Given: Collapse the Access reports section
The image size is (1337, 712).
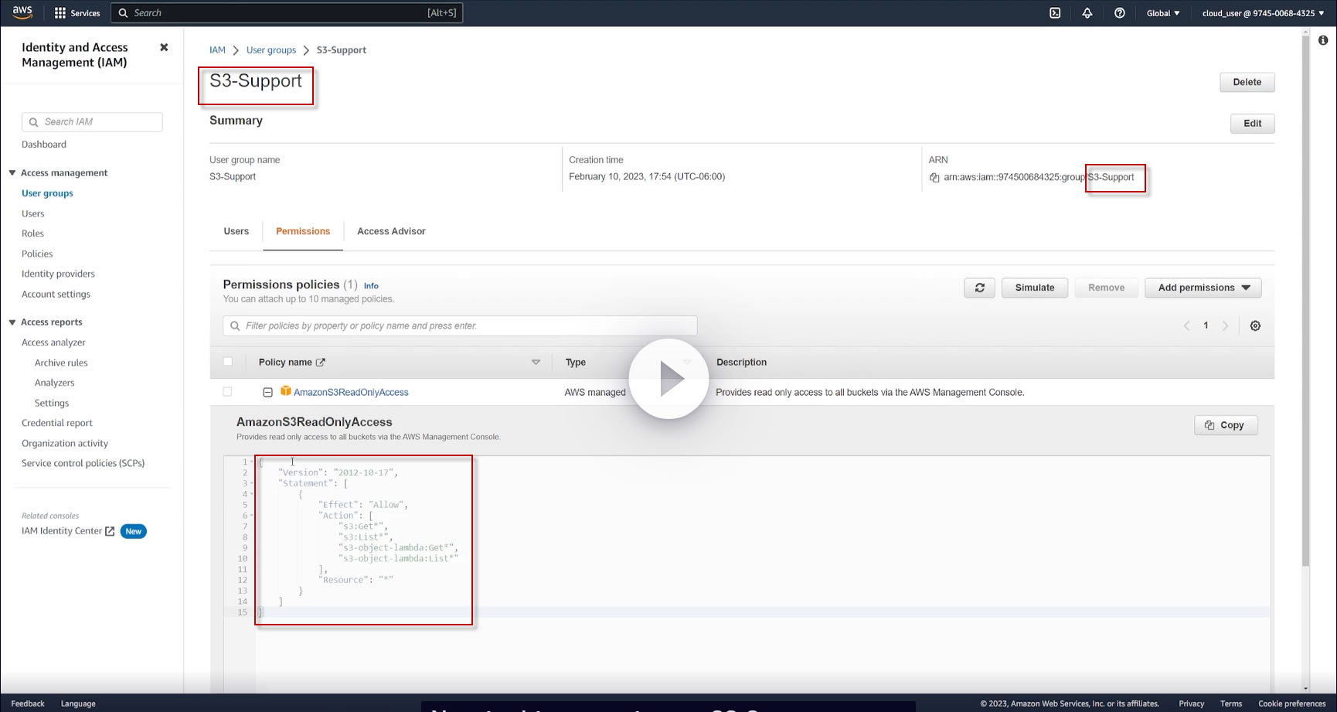Looking at the screenshot, I should [12, 322].
